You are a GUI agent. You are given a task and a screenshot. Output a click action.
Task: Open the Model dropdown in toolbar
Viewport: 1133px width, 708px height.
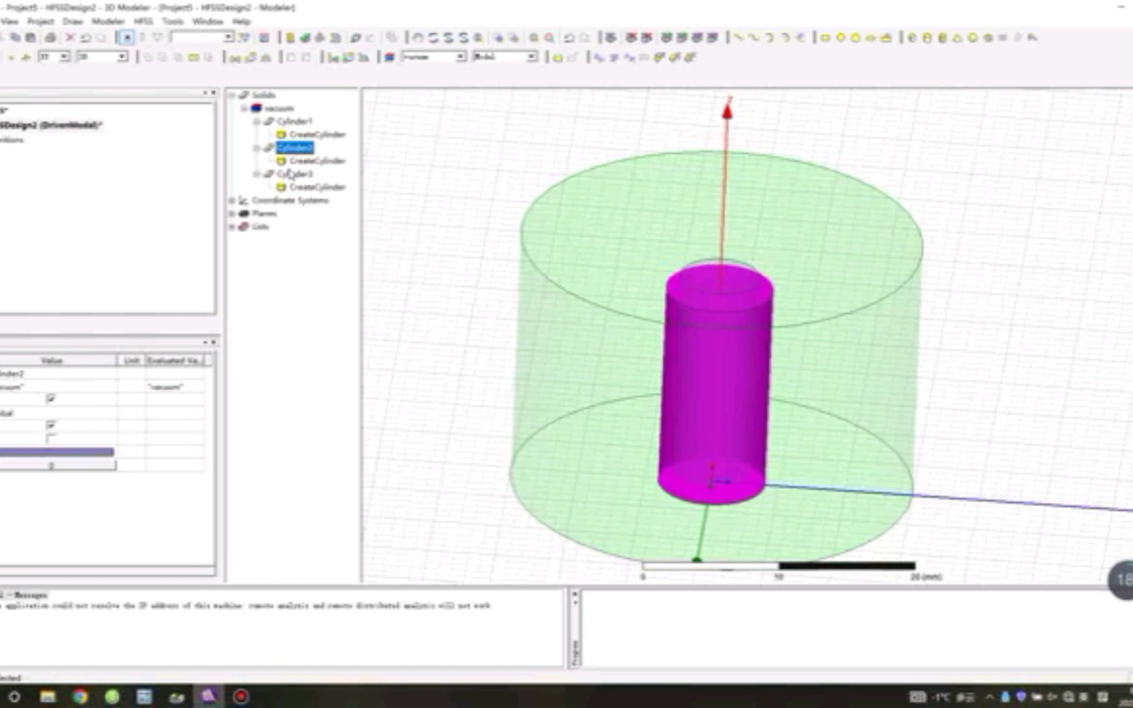point(532,58)
